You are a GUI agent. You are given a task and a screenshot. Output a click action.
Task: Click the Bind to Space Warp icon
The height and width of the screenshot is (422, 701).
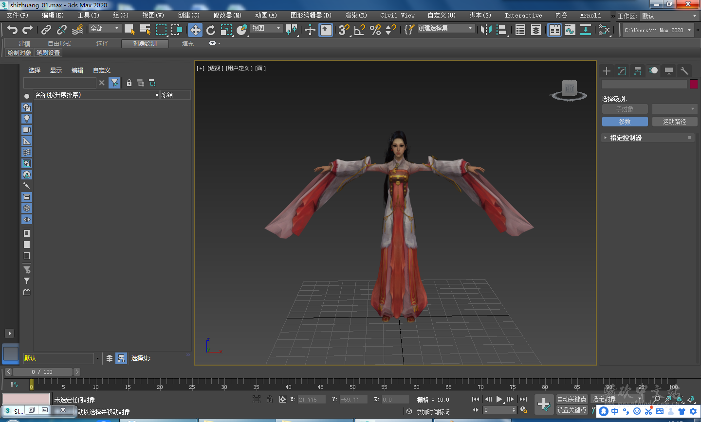tap(77, 30)
